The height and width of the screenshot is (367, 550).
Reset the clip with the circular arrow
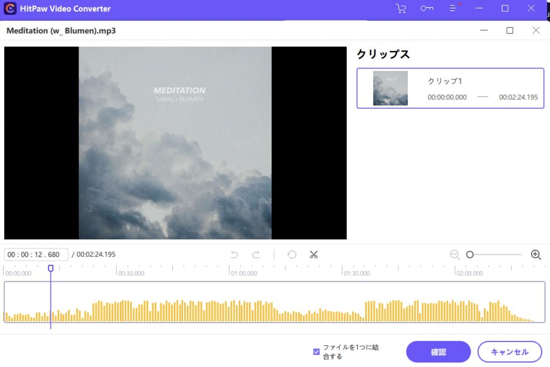pos(292,255)
